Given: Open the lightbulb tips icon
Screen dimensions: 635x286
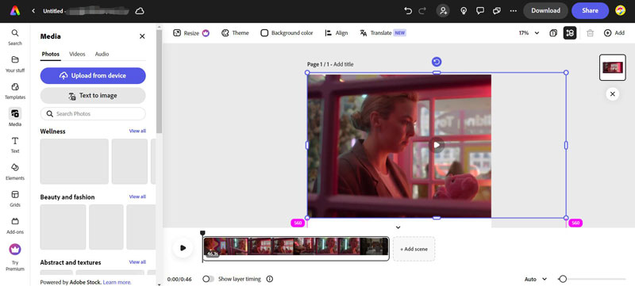Looking at the screenshot, I should pos(464,11).
